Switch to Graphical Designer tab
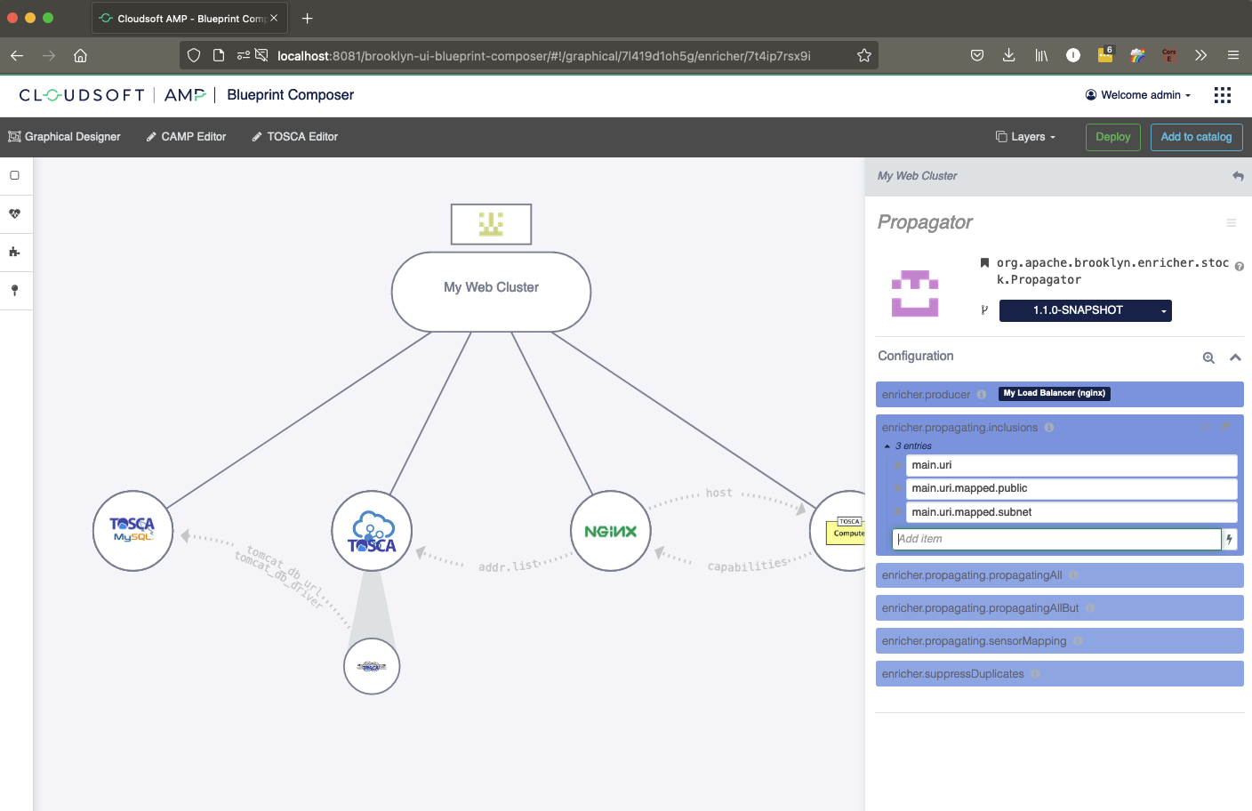This screenshot has width=1252, height=811. (64, 137)
